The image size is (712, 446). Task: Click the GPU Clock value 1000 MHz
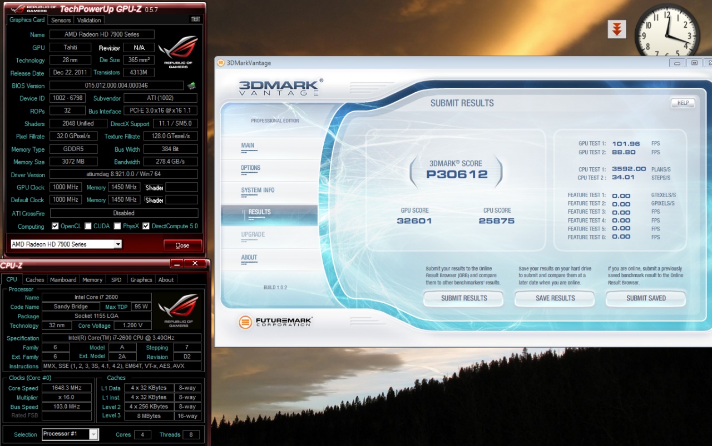click(x=66, y=187)
